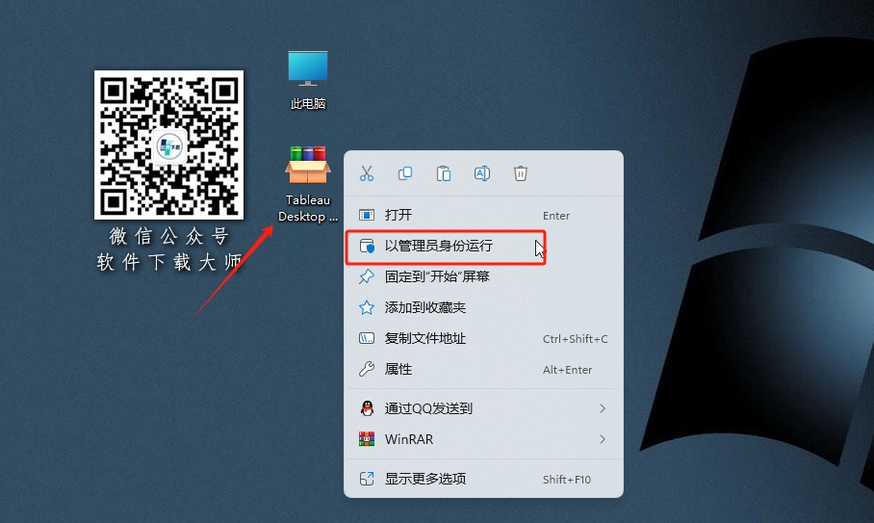Choose 以管理员身份运行 menu entry
The image size is (874, 523).
tap(483, 246)
